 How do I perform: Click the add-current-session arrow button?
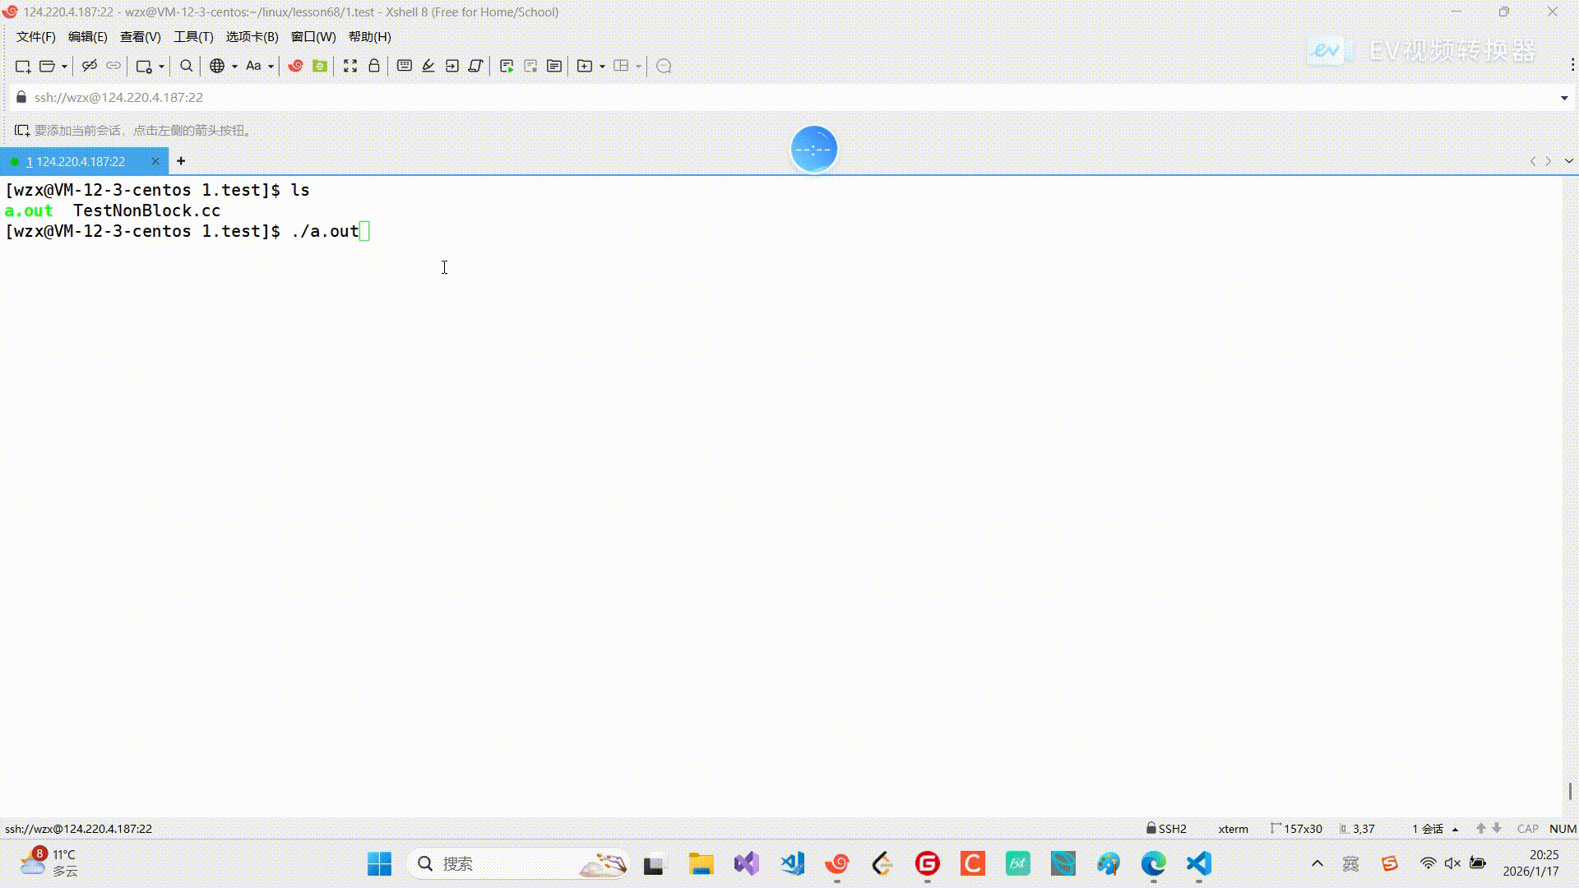coord(22,131)
